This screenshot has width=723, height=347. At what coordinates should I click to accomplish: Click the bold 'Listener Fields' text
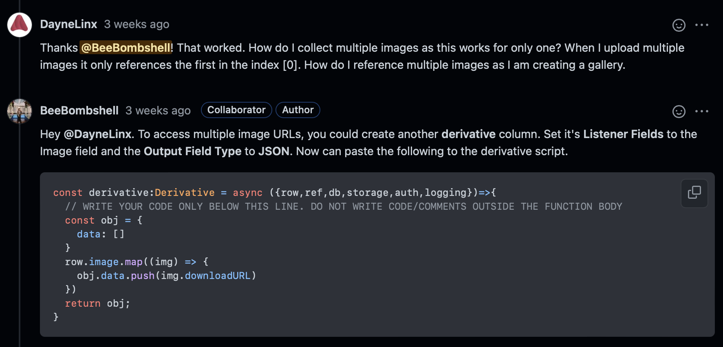(x=623, y=134)
